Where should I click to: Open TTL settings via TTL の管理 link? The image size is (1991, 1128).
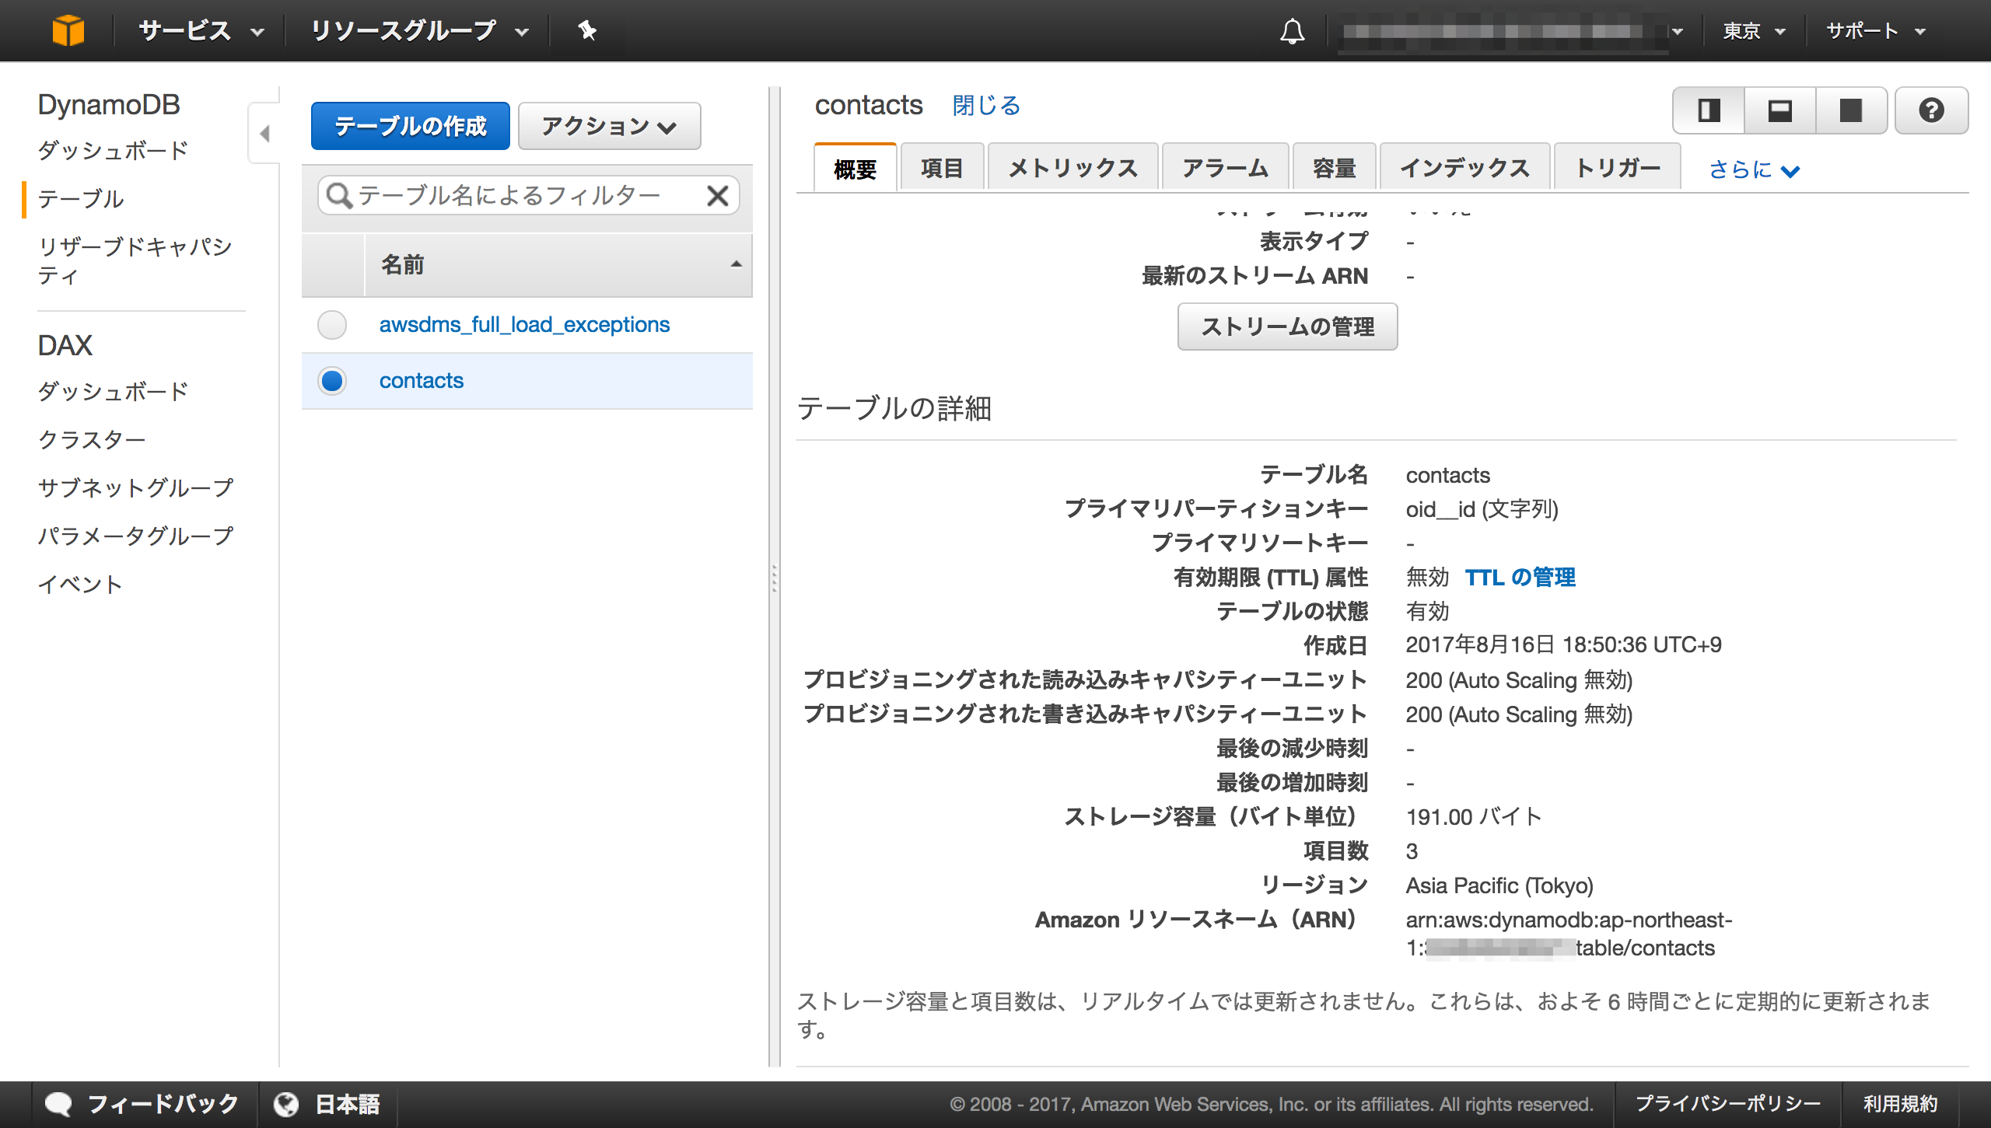[1520, 577]
